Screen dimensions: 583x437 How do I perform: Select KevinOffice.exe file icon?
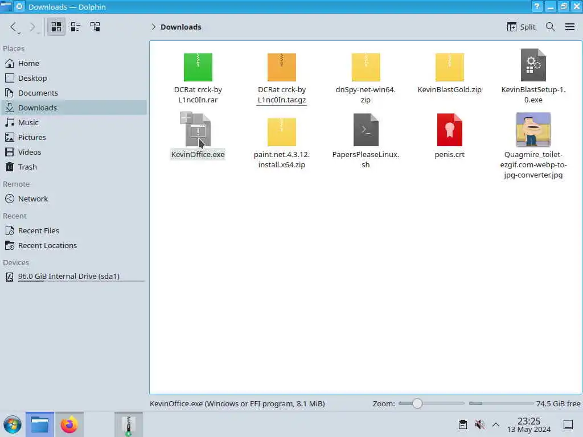point(198,130)
